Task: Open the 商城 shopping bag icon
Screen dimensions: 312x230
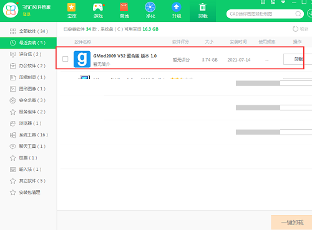Action: (x=124, y=7)
